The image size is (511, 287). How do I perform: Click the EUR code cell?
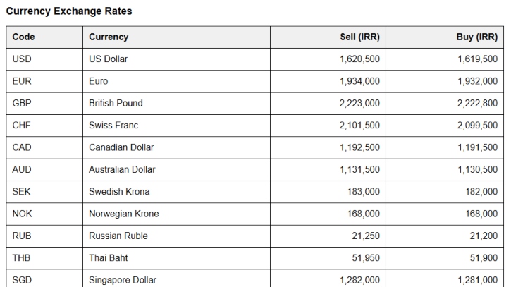point(22,81)
